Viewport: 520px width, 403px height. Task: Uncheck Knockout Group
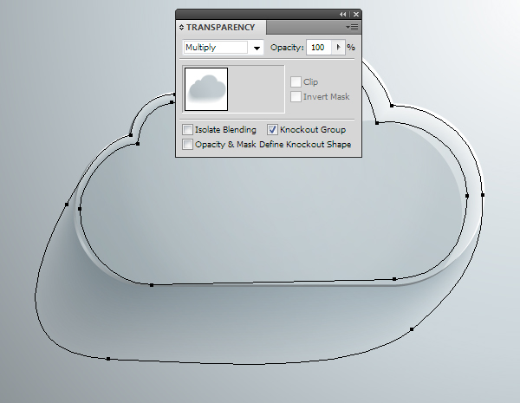[272, 130]
